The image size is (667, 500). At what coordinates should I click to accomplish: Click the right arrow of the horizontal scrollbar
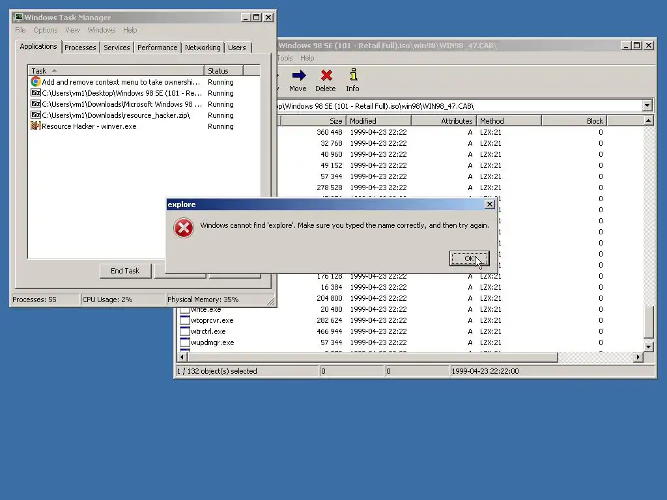pos(638,357)
